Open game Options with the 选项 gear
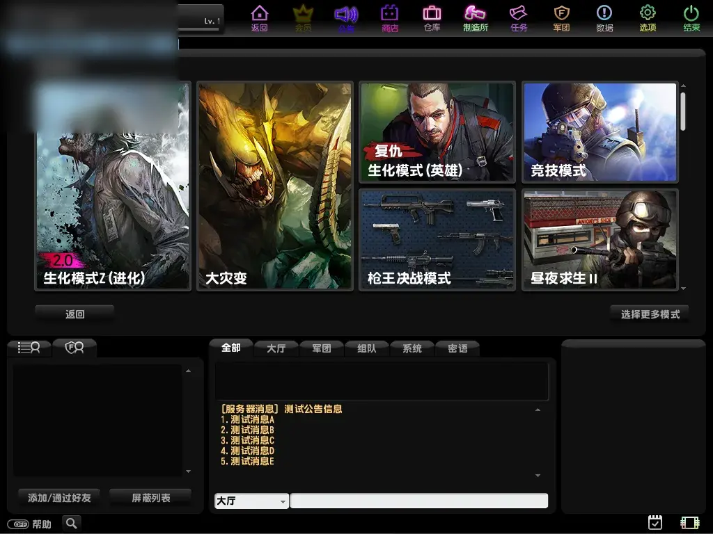Image resolution: width=713 pixels, height=534 pixels. (x=648, y=19)
